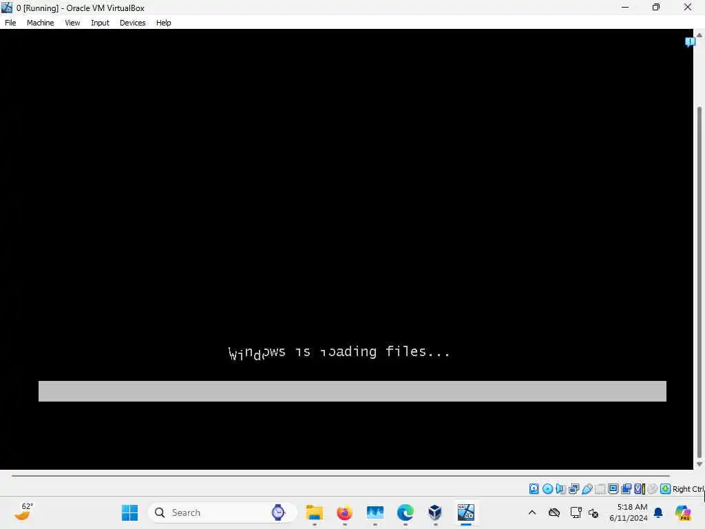Click the Right Ctrl host key label
Viewport: 705px width, 529px height.
[688, 489]
